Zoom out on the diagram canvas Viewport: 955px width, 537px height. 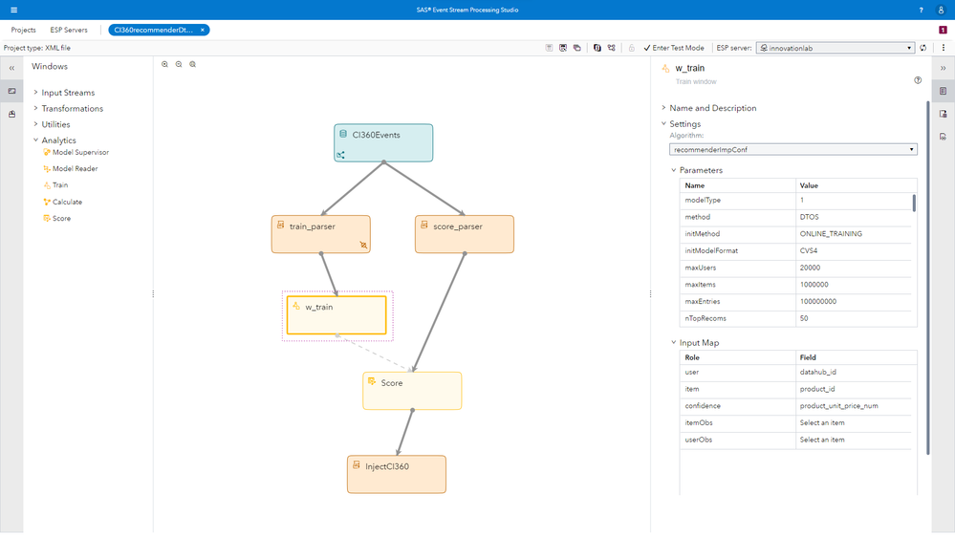tap(179, 64)
